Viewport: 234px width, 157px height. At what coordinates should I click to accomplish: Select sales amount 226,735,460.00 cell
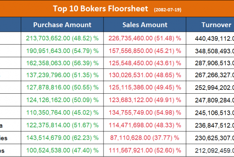click(145, 38)
